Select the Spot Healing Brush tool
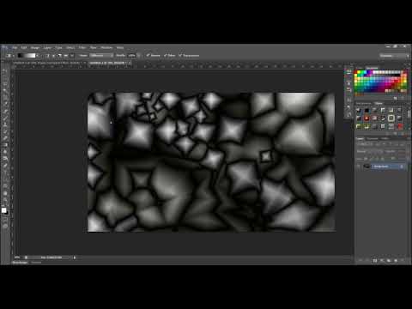The width and height of the screenshot is (412, 309). (5, 112)
